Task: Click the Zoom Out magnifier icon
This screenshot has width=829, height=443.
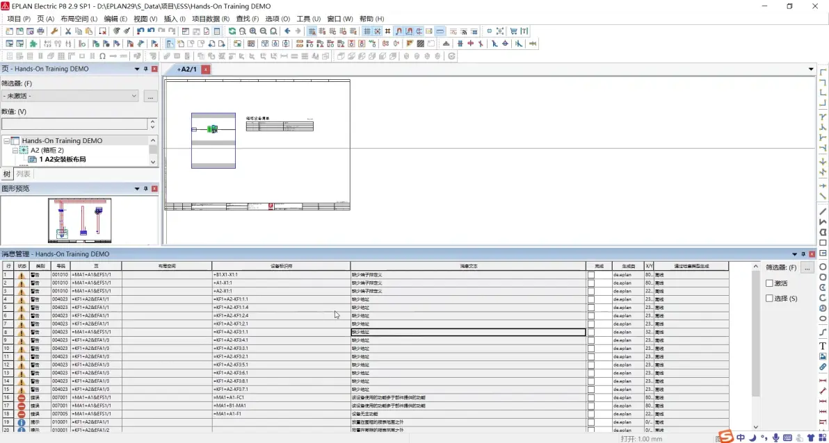Action: pyautogui.click(x=264, y=31)
